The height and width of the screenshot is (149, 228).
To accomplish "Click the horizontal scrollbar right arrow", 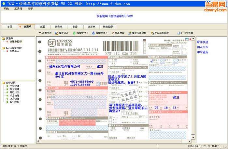I will 189,141.
